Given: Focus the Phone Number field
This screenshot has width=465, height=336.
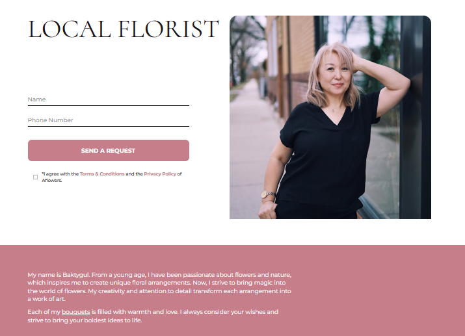Looking at the screenshot, I should [x=108, y=120].
